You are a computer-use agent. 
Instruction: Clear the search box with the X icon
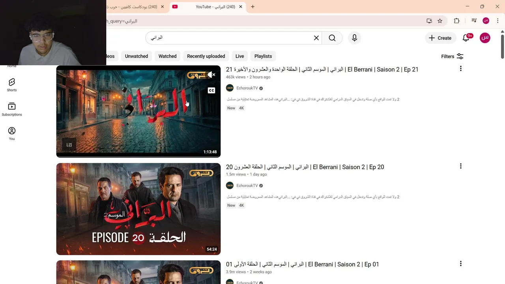click(x=316, y=38)
